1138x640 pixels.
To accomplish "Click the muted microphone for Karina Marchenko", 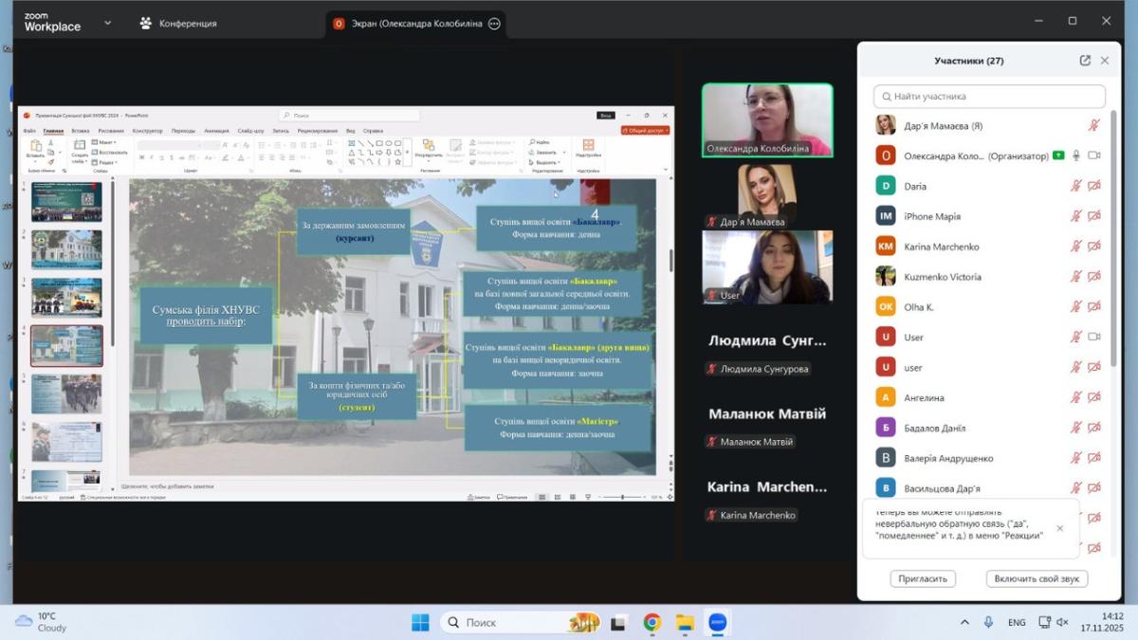I will click(x=1076, y=247).
